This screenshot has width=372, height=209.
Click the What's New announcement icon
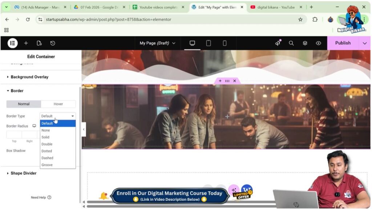click(278, 43)
